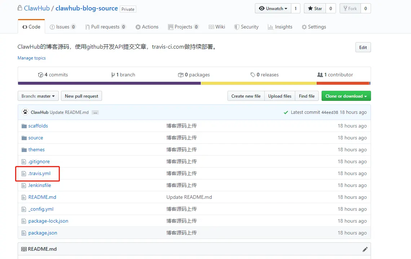The height and width of the screenshot is (259, 411).
Task: Open clawhub-blog-source repository link
Action: pyautogui.click(x=87, y=8)
